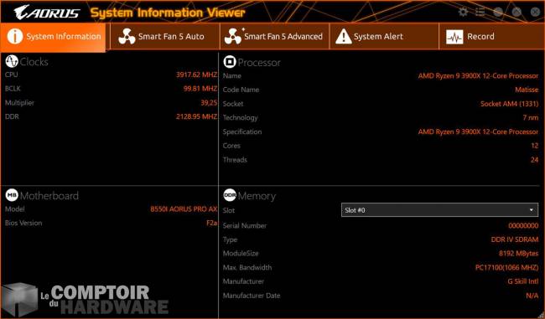Click the Specification row processor value
545x319 pixels.
click(478, 132)
